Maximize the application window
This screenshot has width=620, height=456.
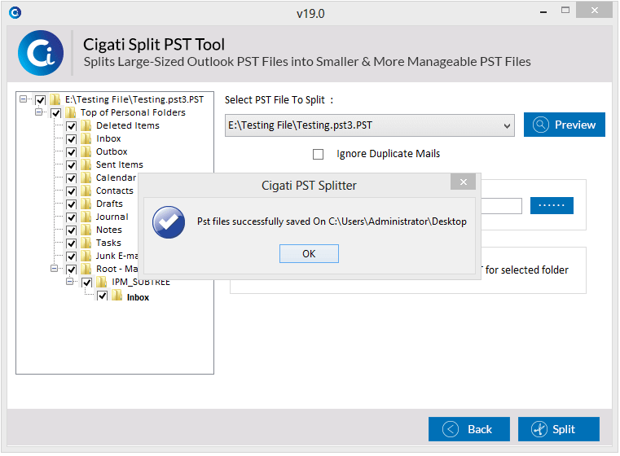click(565, 11)
